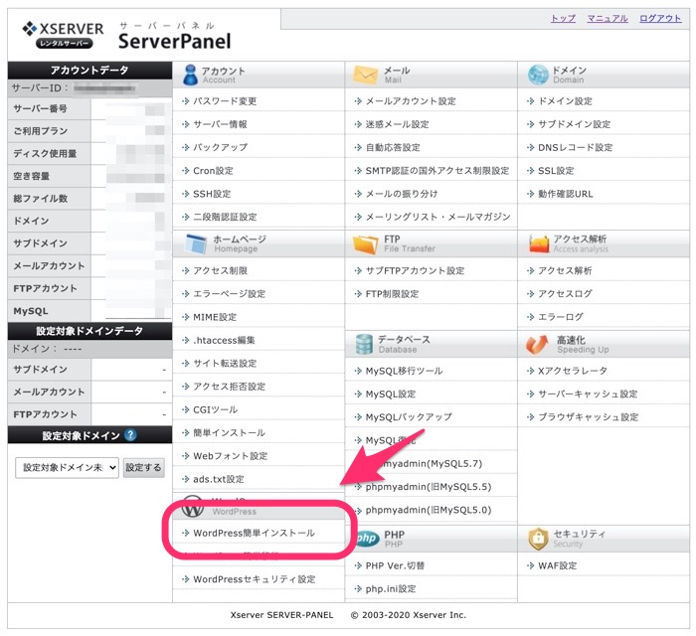
Task: Open DNSレコード設定
Action: [x=576, y=147]
